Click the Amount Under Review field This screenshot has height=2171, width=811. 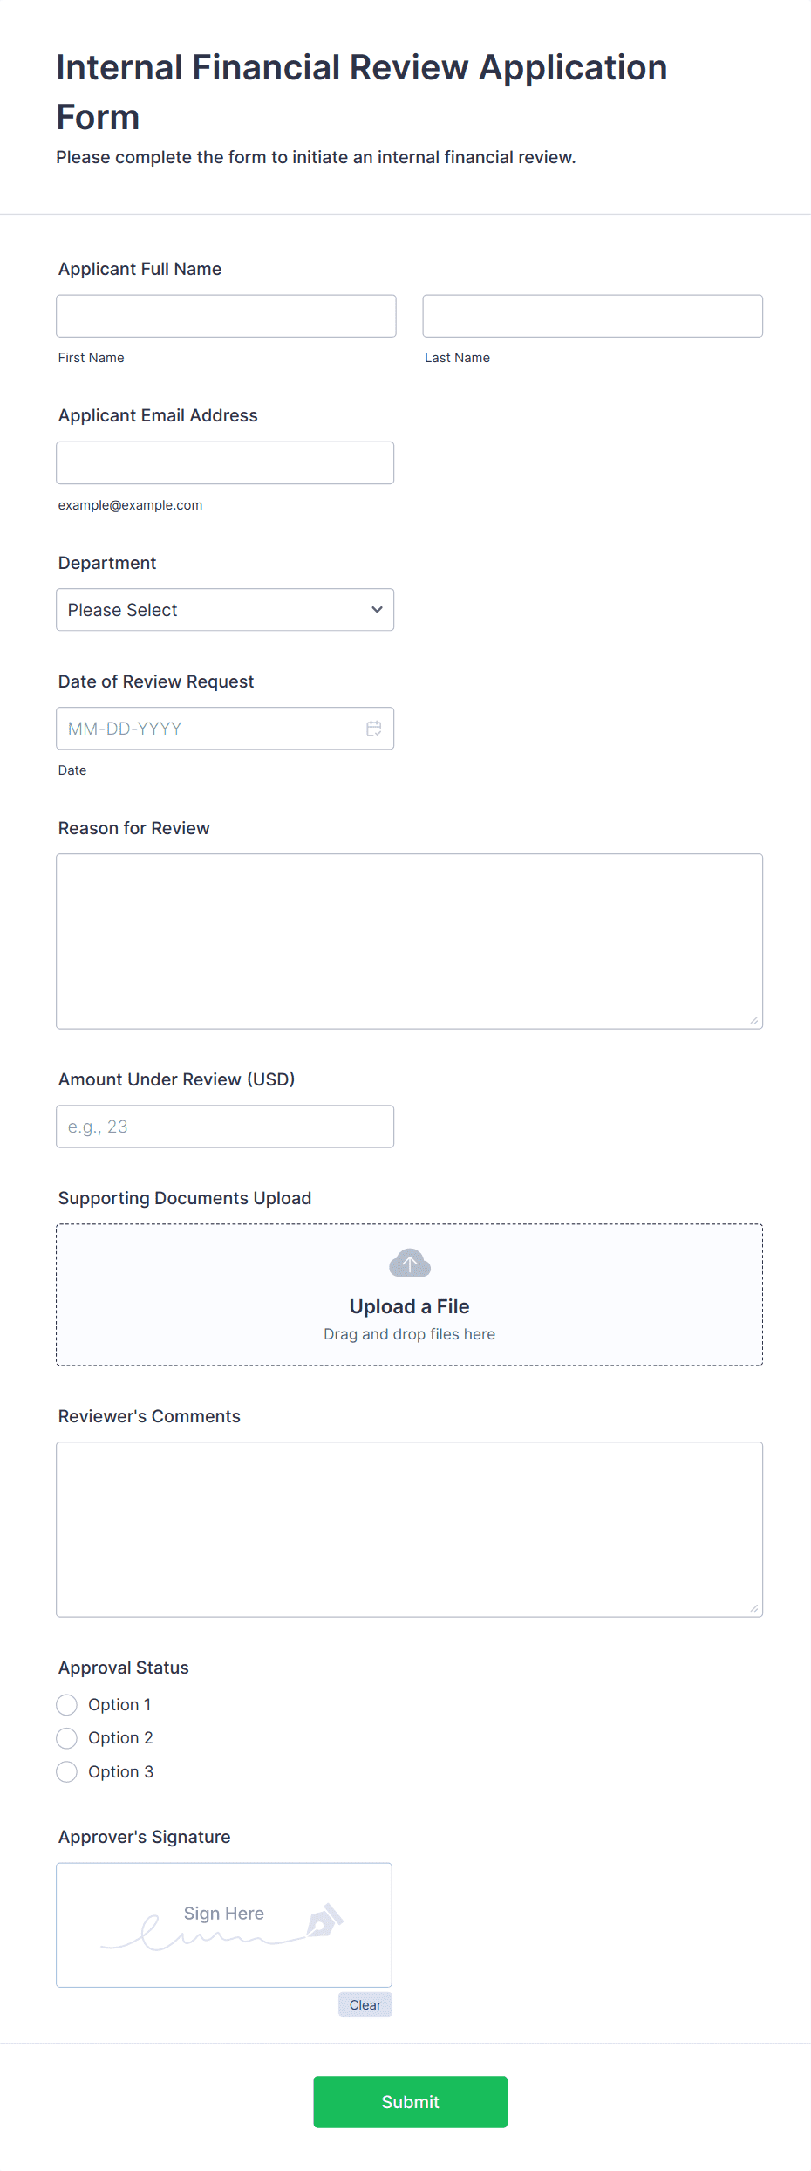pyautogui.click(x=224, y=1127)
